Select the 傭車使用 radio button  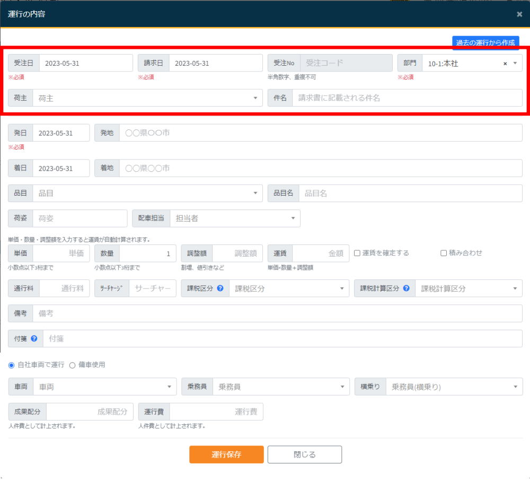tap(73, 365)
